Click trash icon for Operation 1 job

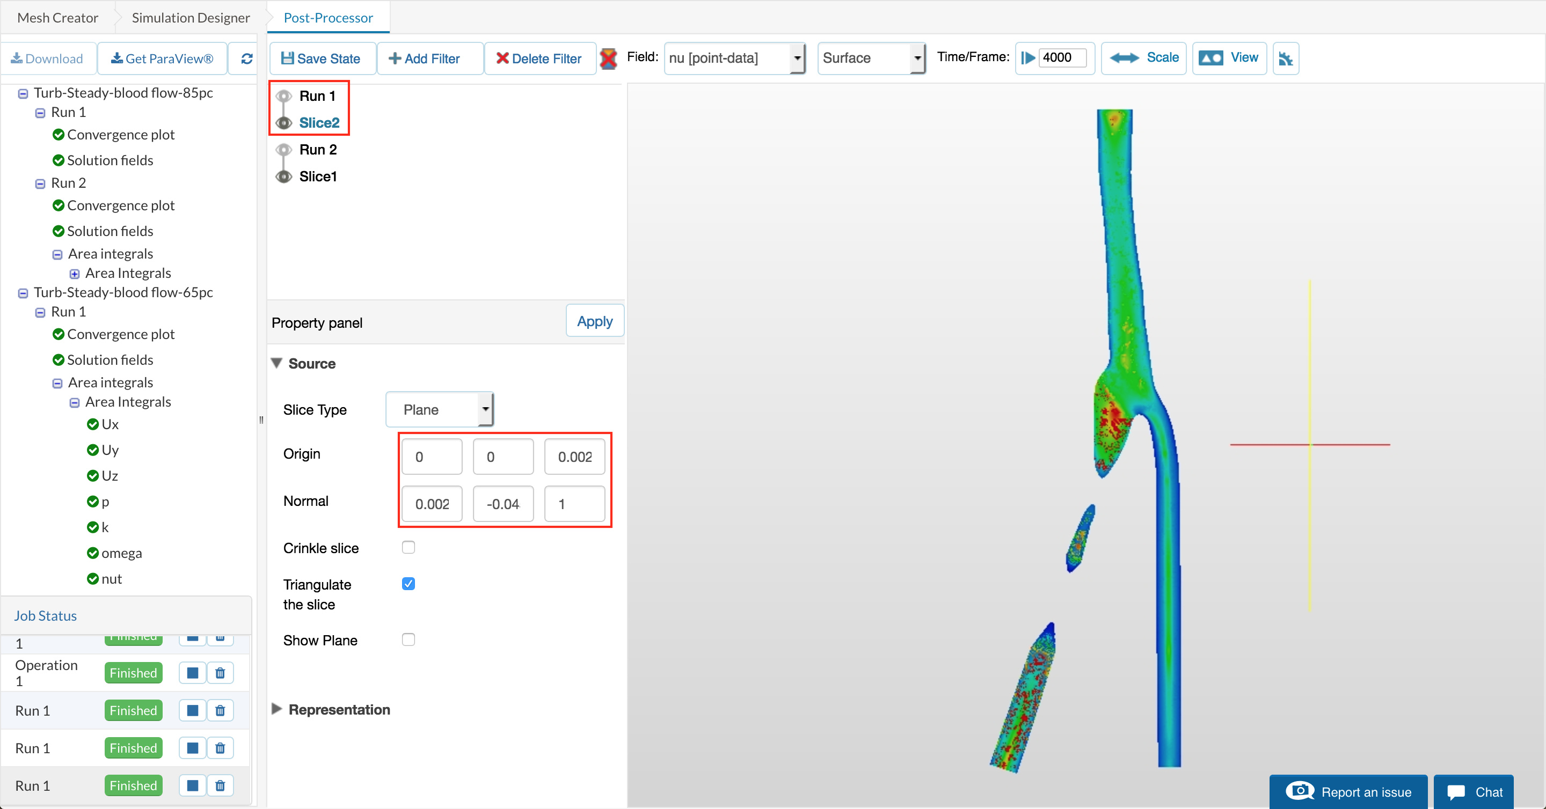220,673
